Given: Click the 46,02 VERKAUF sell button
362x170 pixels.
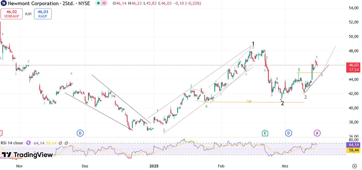Looking at the screenshot, I should (12, 14).
